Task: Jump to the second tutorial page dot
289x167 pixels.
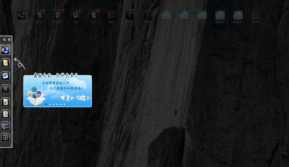Action: tap(50, 104)
